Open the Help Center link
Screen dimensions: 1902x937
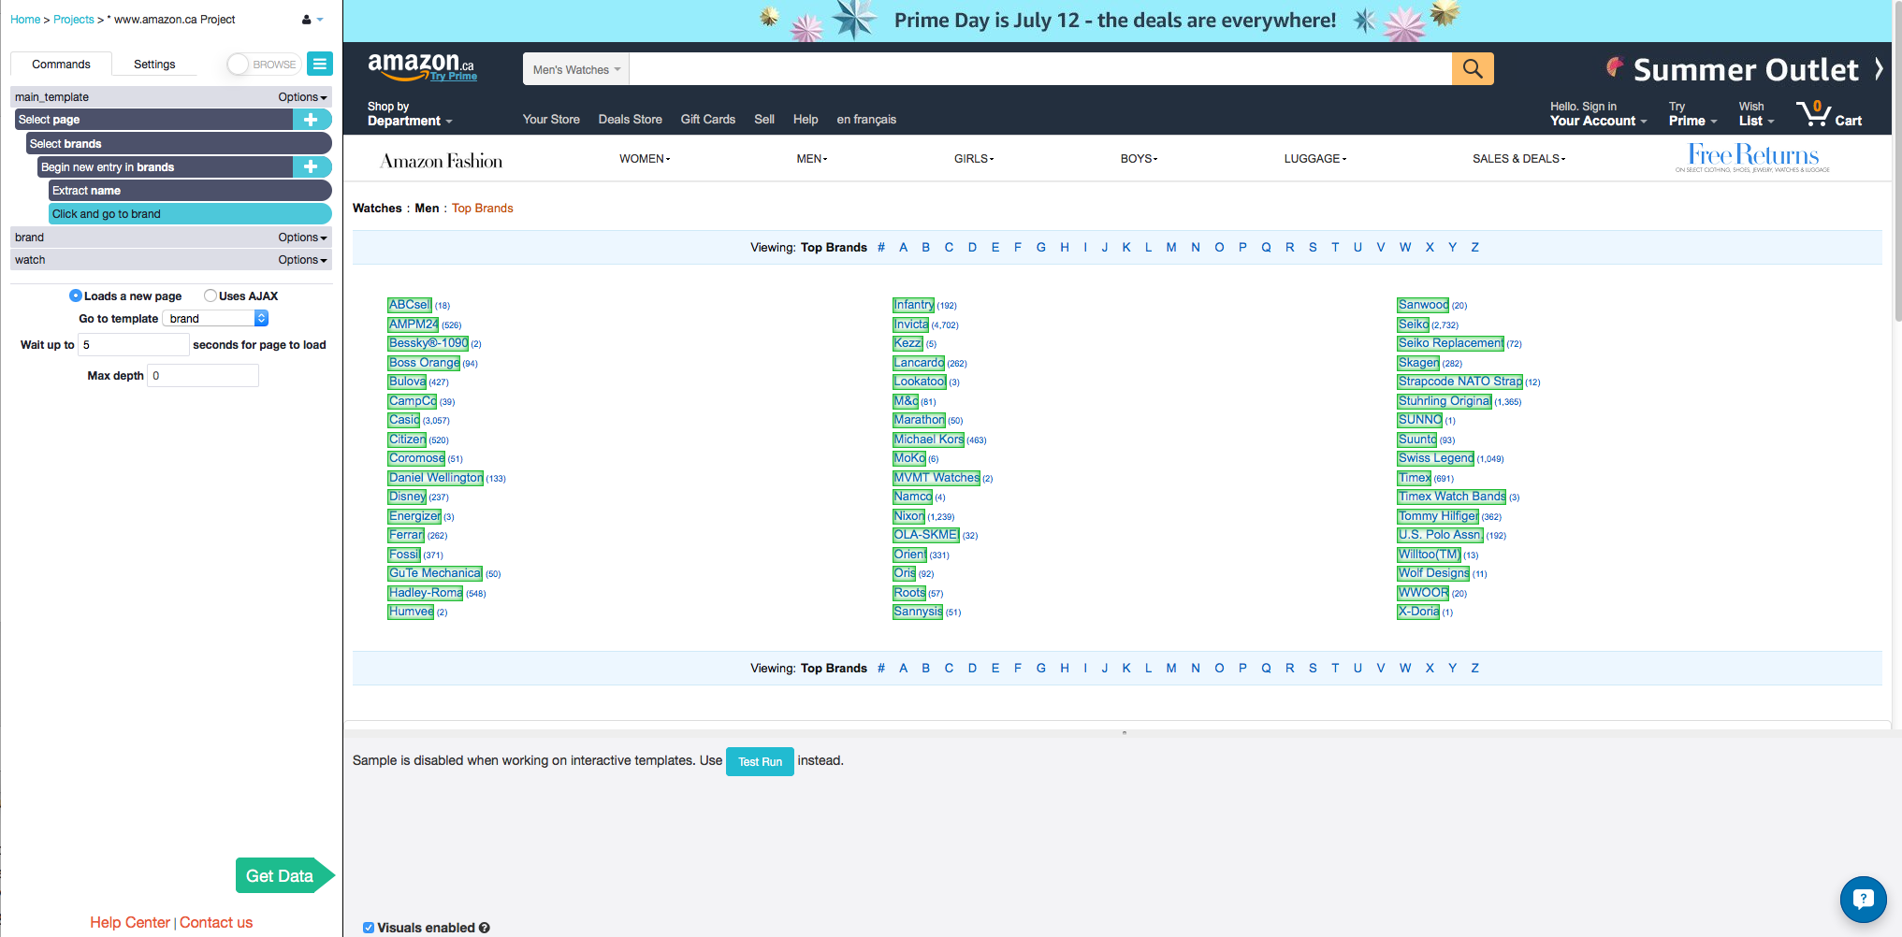tap(130, 923)
